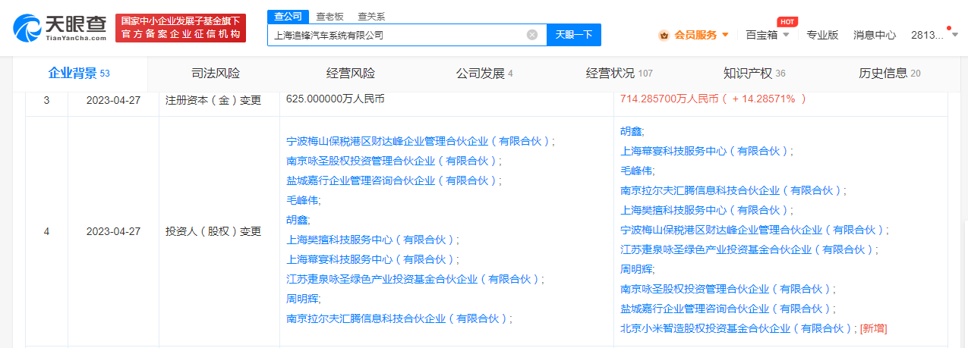The width and height of the screenshot is (968, 348).
Task: Open the 经营风险 tab
Action: 351,74
